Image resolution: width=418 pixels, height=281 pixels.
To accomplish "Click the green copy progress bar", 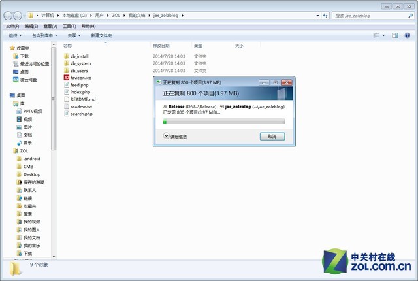I will click(223, 122).
